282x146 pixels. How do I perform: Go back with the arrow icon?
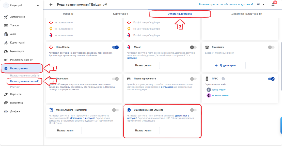click(51, 5)
